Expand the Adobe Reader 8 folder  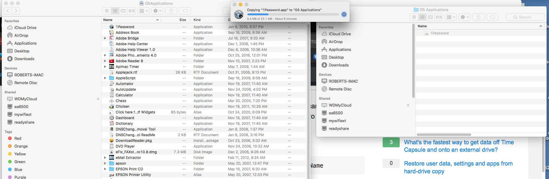click(x=105, y=61)
